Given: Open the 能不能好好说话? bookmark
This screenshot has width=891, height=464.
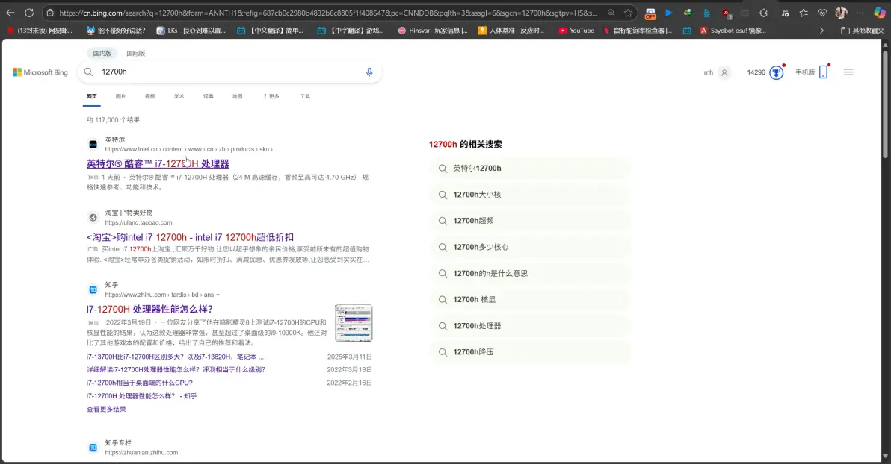Looking at the screenshot, I should tap(116, 31).
